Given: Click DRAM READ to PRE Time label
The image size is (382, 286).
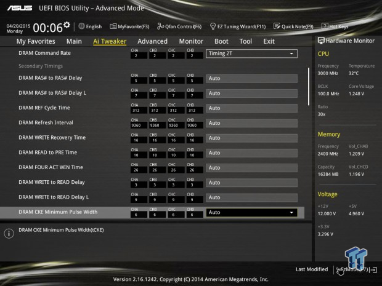Looking at the screenshot, I should [48, 153].
